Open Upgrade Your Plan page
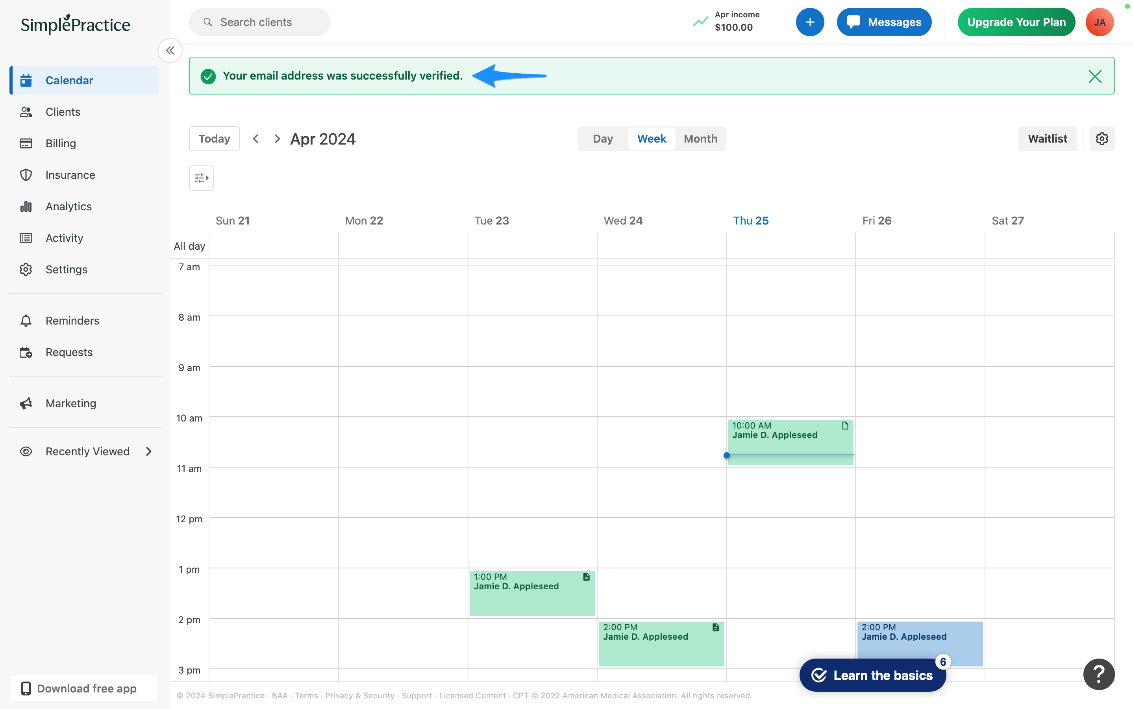 [x=1016, y=22]
